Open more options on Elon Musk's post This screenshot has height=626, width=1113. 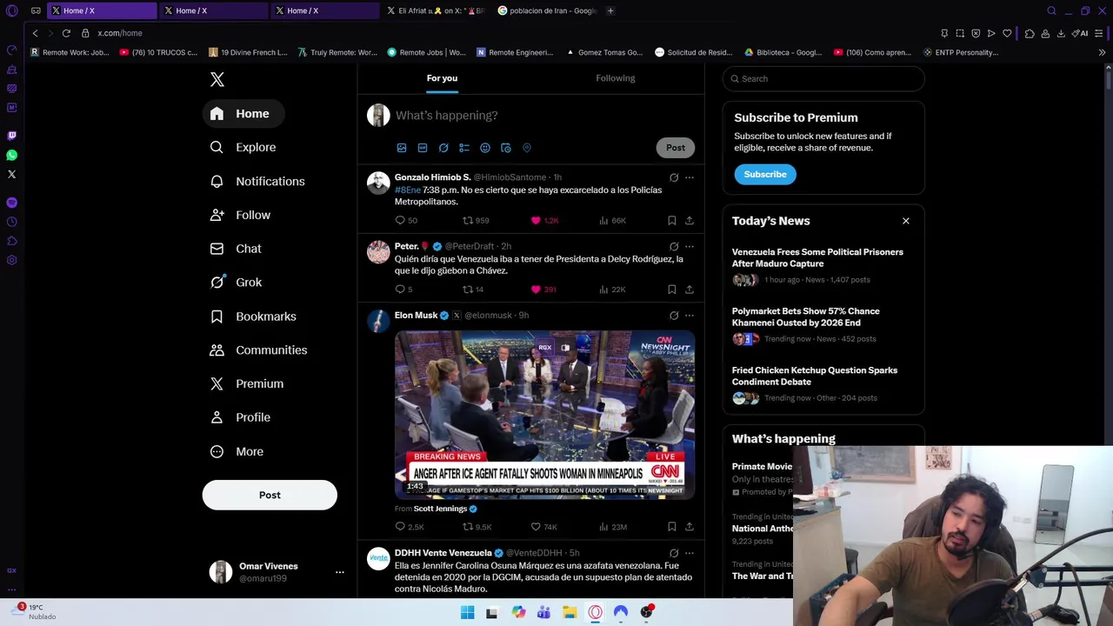pyautogui.click(x=690, y=316)
